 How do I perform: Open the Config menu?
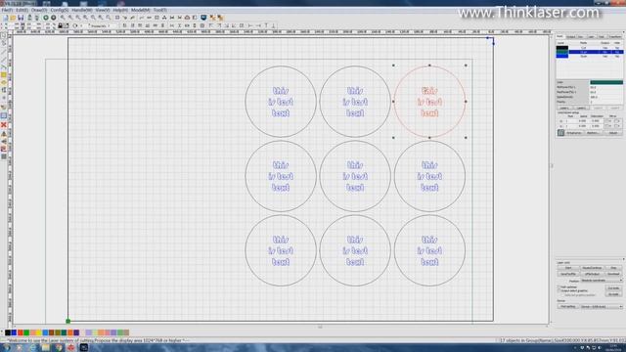point(59,10)
